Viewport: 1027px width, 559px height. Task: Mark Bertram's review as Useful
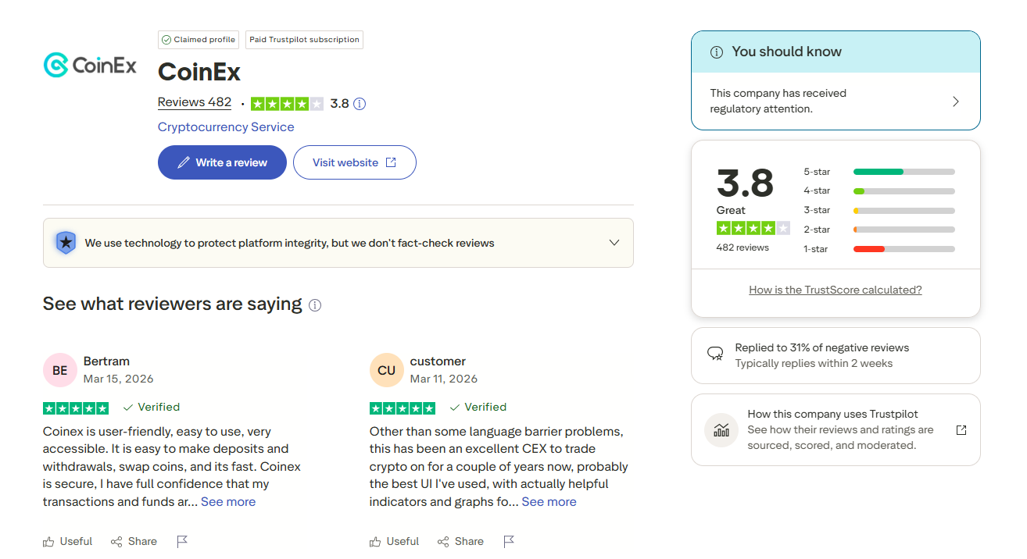[67, 541]
